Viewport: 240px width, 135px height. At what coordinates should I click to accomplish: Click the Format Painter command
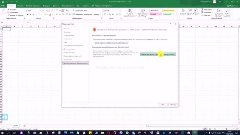16,15
